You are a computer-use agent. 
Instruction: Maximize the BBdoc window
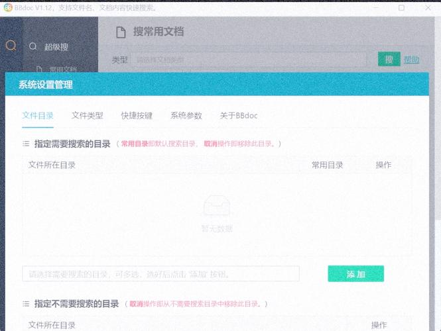[402, 8]
